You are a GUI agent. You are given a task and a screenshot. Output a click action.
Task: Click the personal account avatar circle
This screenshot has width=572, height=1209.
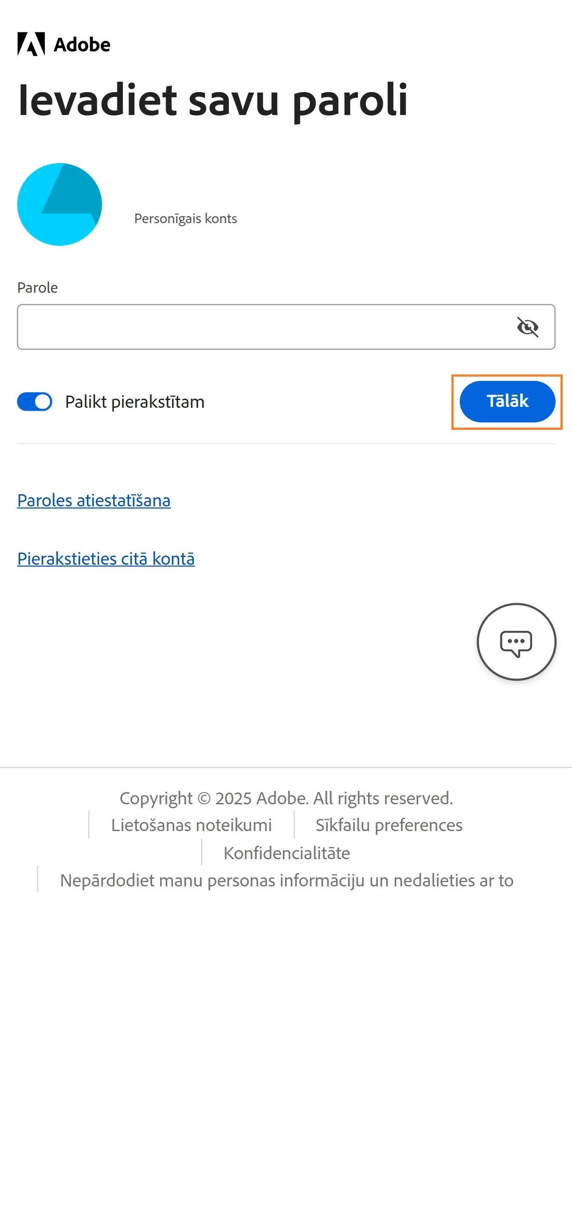click(x=60, y=204)
